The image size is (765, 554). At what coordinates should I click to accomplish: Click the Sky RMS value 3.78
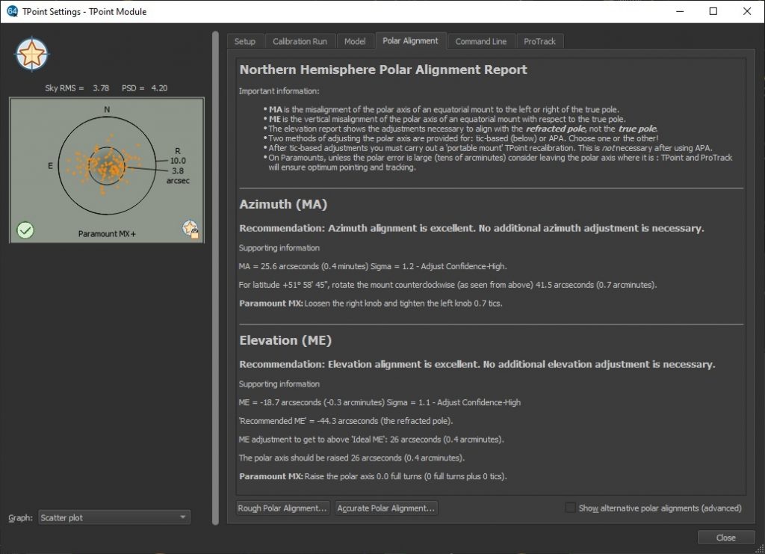tap(101, 88)
